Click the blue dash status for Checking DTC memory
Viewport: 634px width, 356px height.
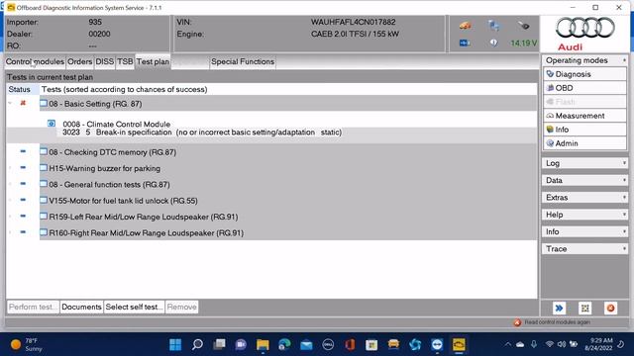[x=23, y=151]
